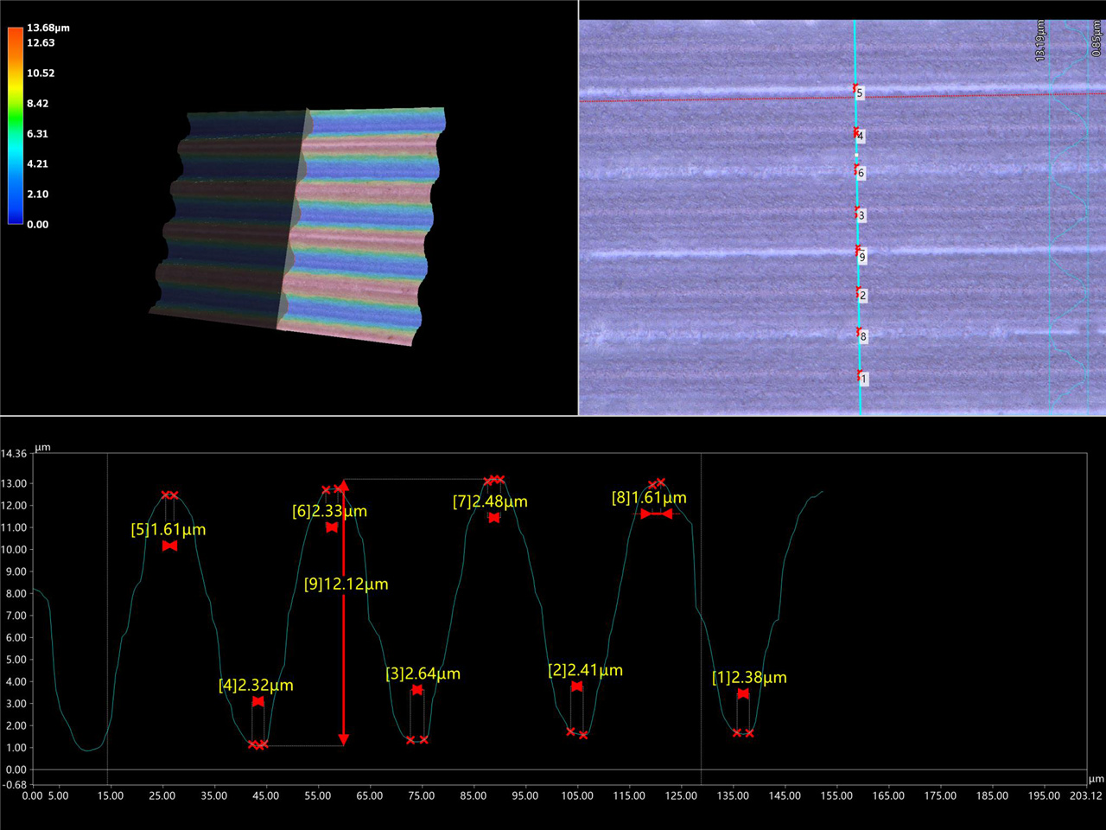Click the red bowtie width marker under [5]1.61µm

[169, 546]
